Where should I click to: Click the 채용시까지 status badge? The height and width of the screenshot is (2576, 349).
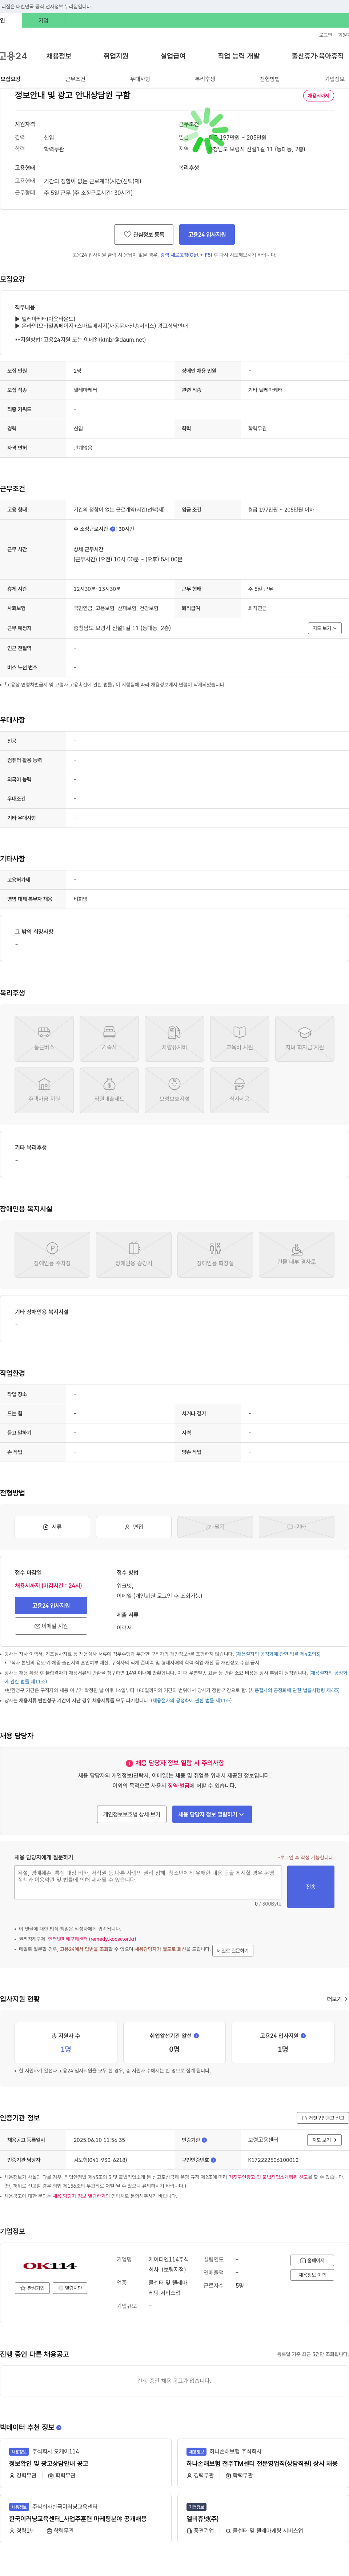pyautogui.click(x=318, y=96)
